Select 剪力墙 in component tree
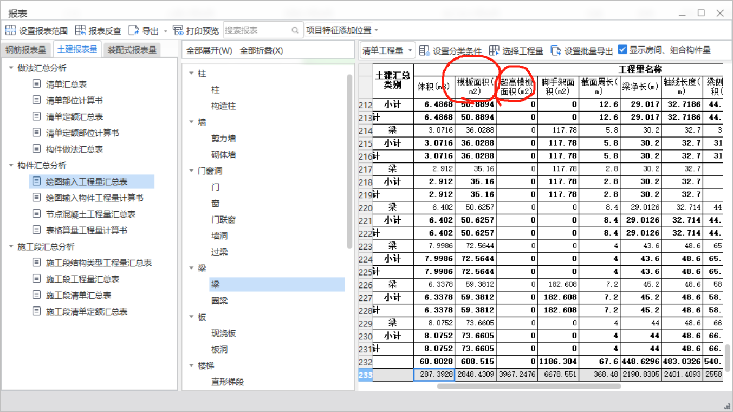Image resolution: width=733 pixels, height=412 pixels. click(x=223, y=139)
